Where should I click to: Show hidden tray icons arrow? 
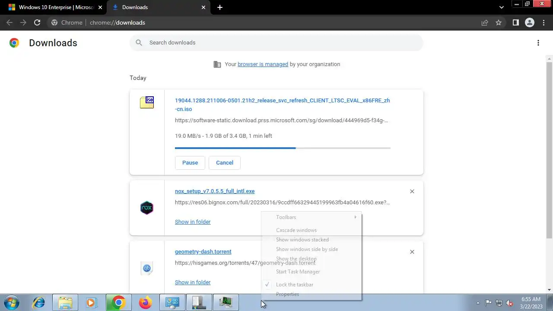(478, 303)
